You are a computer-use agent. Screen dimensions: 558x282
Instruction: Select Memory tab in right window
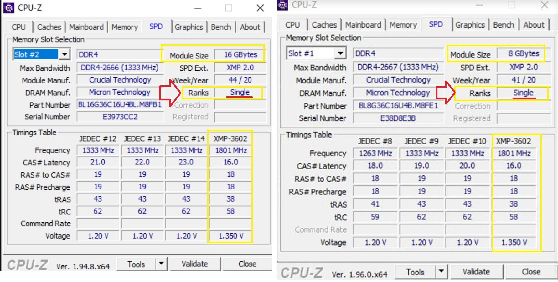tap(403, 25)
